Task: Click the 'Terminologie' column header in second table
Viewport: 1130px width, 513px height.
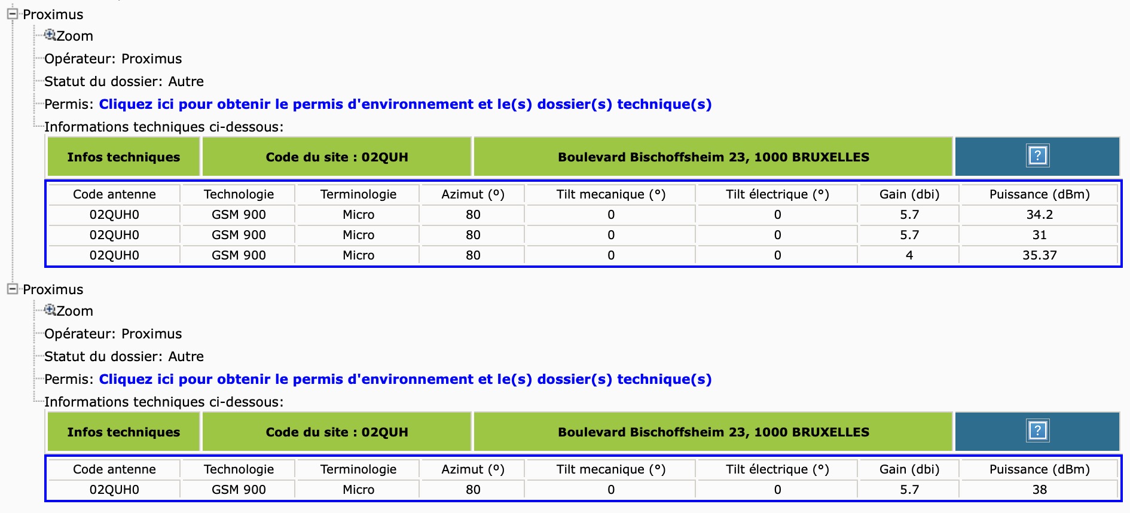Action: tap(358, 469)
